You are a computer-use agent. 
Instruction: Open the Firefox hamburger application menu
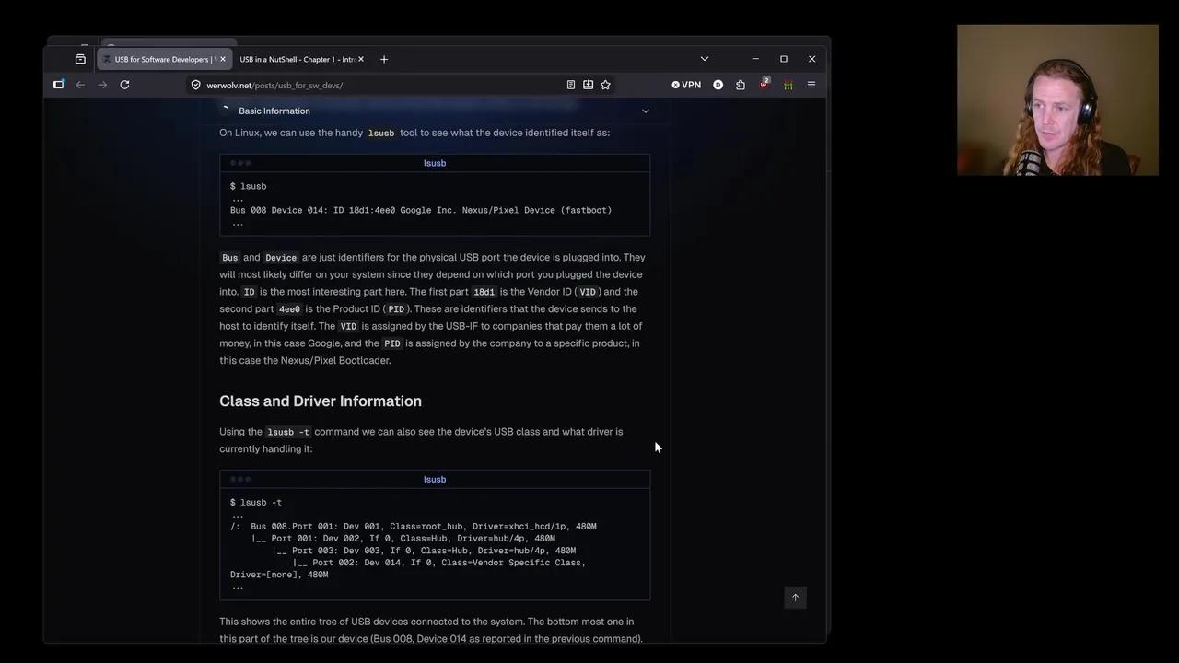tap(811, 85)
